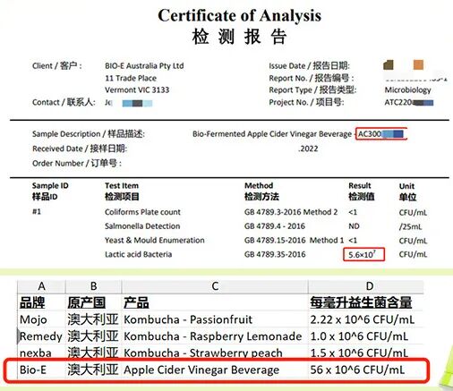Click the Salmonella unit '/25mL'
The image size is (453, 391).
(410, 226)
